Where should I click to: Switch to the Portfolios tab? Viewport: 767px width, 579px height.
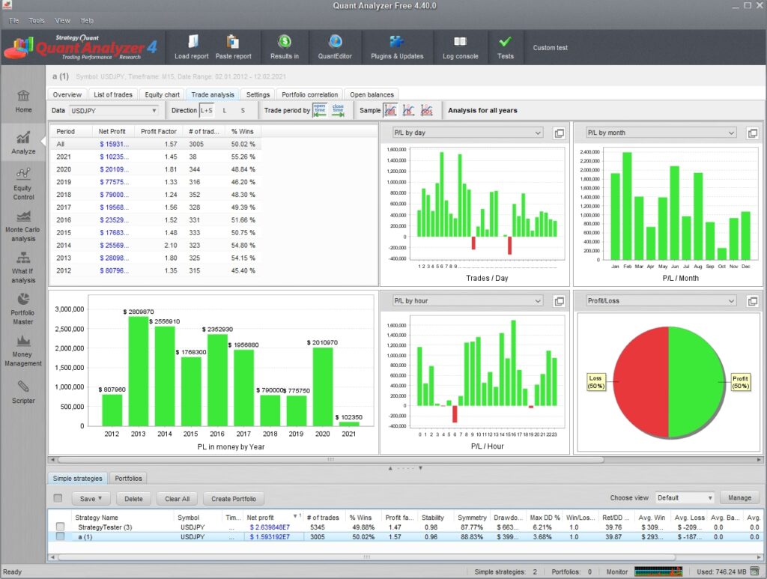pyautogui.click(x=128, y=479)
